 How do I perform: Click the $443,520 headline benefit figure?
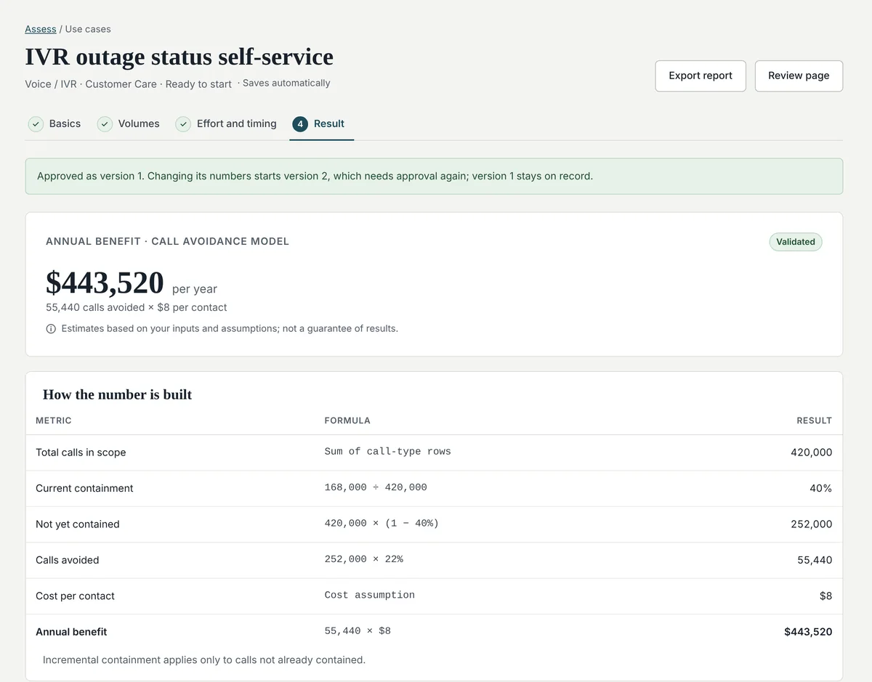click(105, 283)
